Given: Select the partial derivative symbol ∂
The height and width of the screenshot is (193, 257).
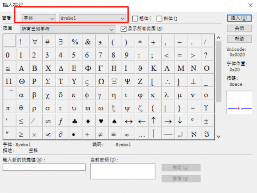Looking at the screenshot, I should 61,134.
